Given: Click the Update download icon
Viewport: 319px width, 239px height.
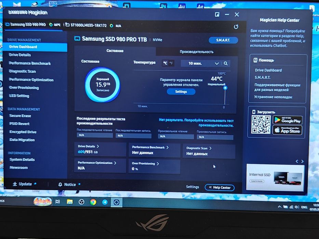Looking at the screenshot, I should (x=15, y=184).
